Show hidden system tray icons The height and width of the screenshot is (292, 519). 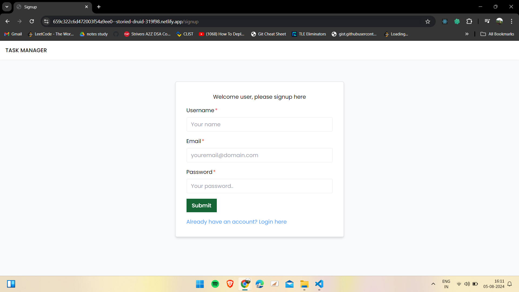pyautogui.click(x=433, y=284)
